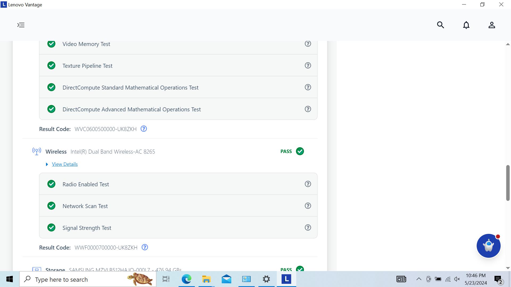The image size is (511, 287).
Task: Click the Wireless PASS status text
Action: pyautogui.click(x=286, y=151)
